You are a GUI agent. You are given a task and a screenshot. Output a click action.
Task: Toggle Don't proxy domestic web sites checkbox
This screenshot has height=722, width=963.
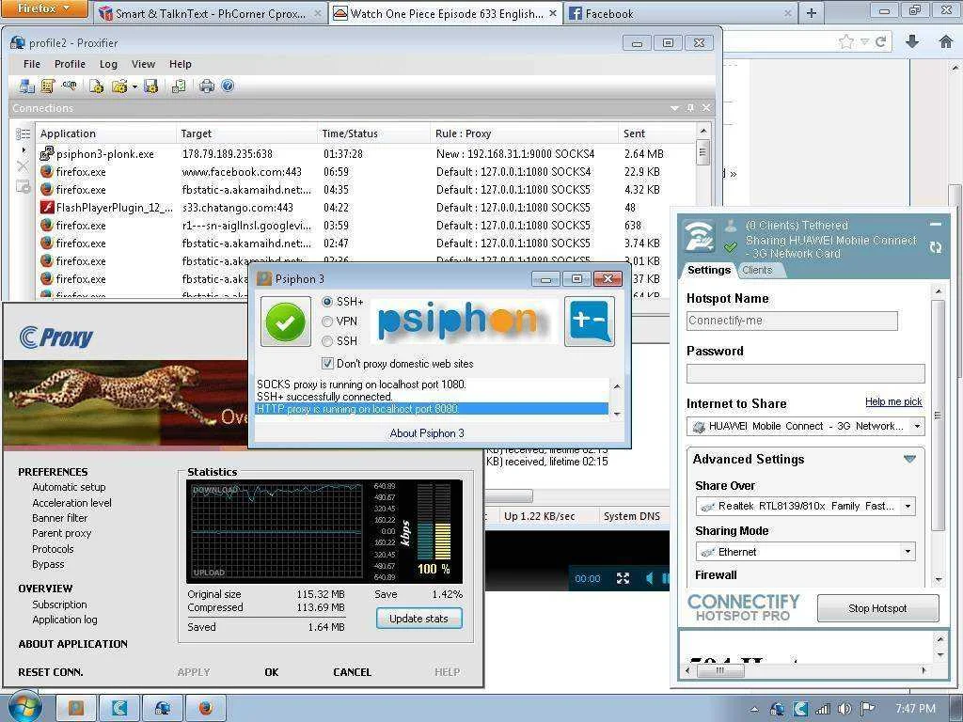click(327, 364)
